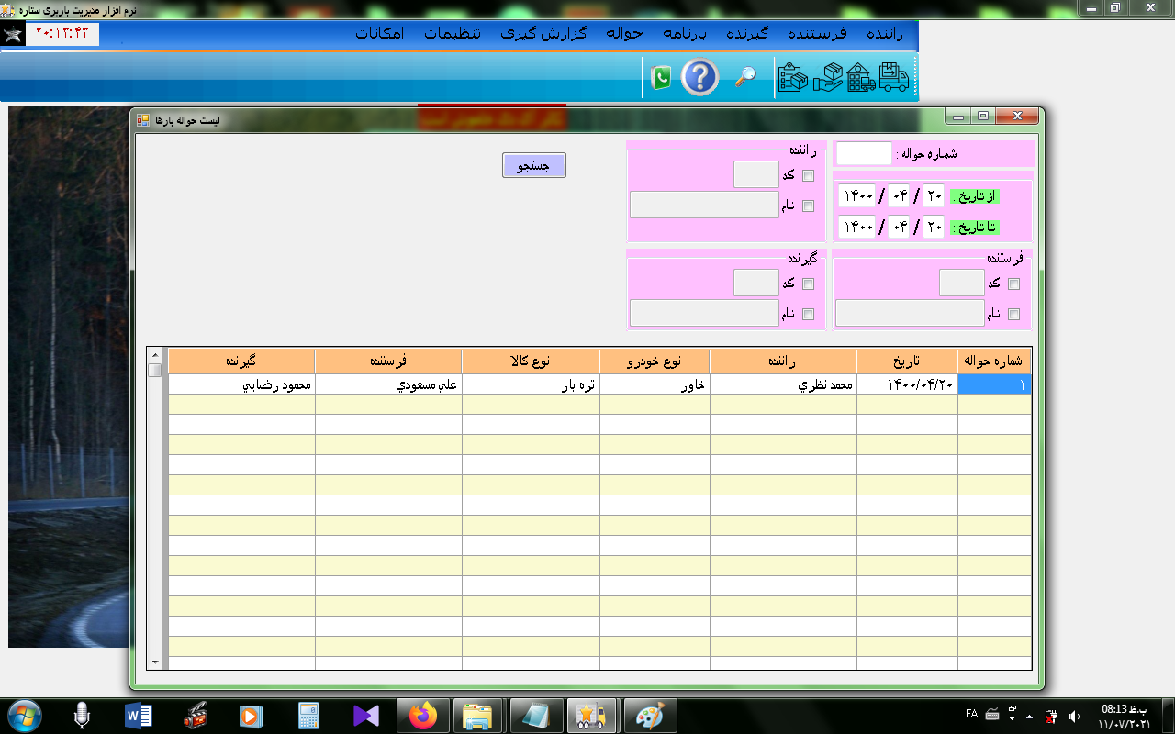The image size is (1175, 734).
Task: Open the notepad taskbar window
Action: point(535,716)
